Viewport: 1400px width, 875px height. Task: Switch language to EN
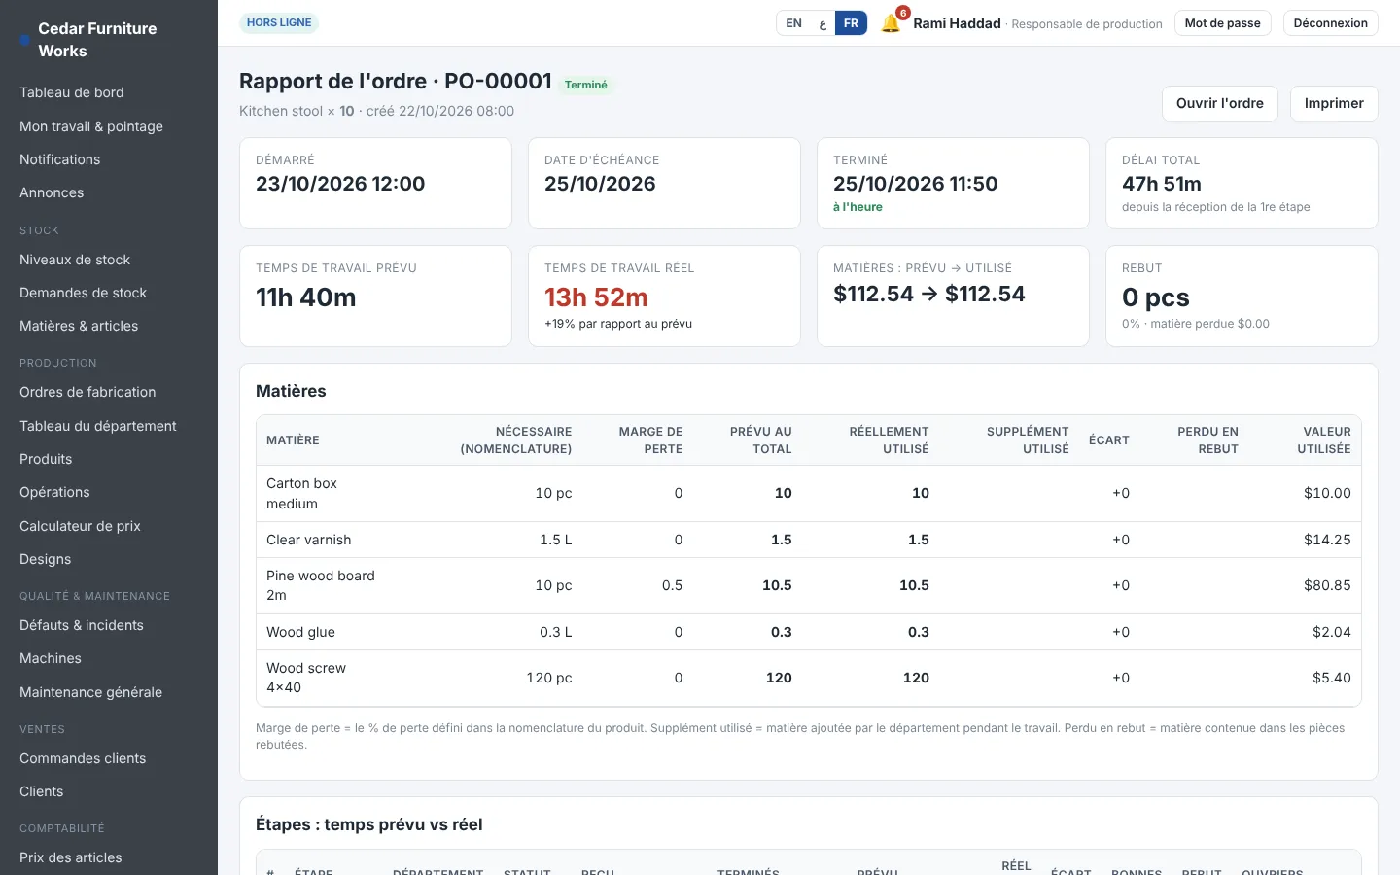pos(794,23)
